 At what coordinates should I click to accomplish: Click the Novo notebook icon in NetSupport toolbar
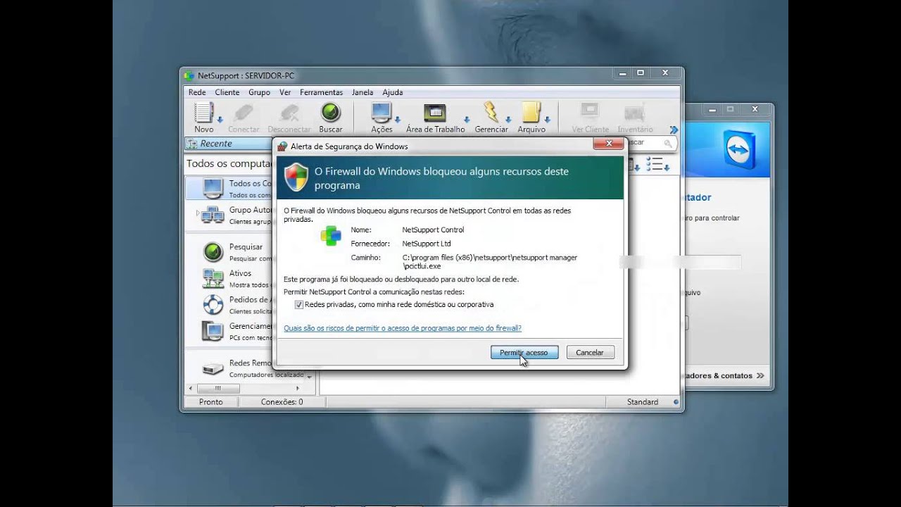click(203, 113)
